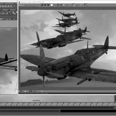Viewport: 116px width, 116px height.
Task: Switch frame buffer to RGB channels
Action: pos(39,5)
